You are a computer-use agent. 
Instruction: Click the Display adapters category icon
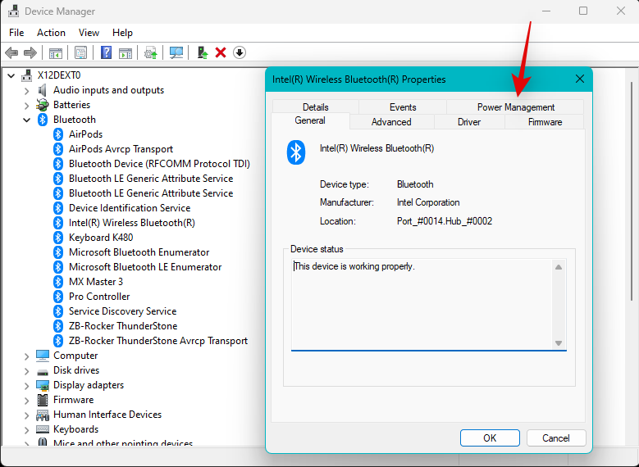point(43,385)
